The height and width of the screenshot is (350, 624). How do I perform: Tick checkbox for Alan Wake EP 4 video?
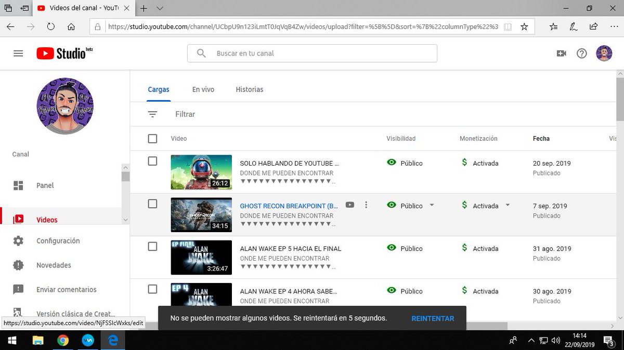tap(152, 289)
